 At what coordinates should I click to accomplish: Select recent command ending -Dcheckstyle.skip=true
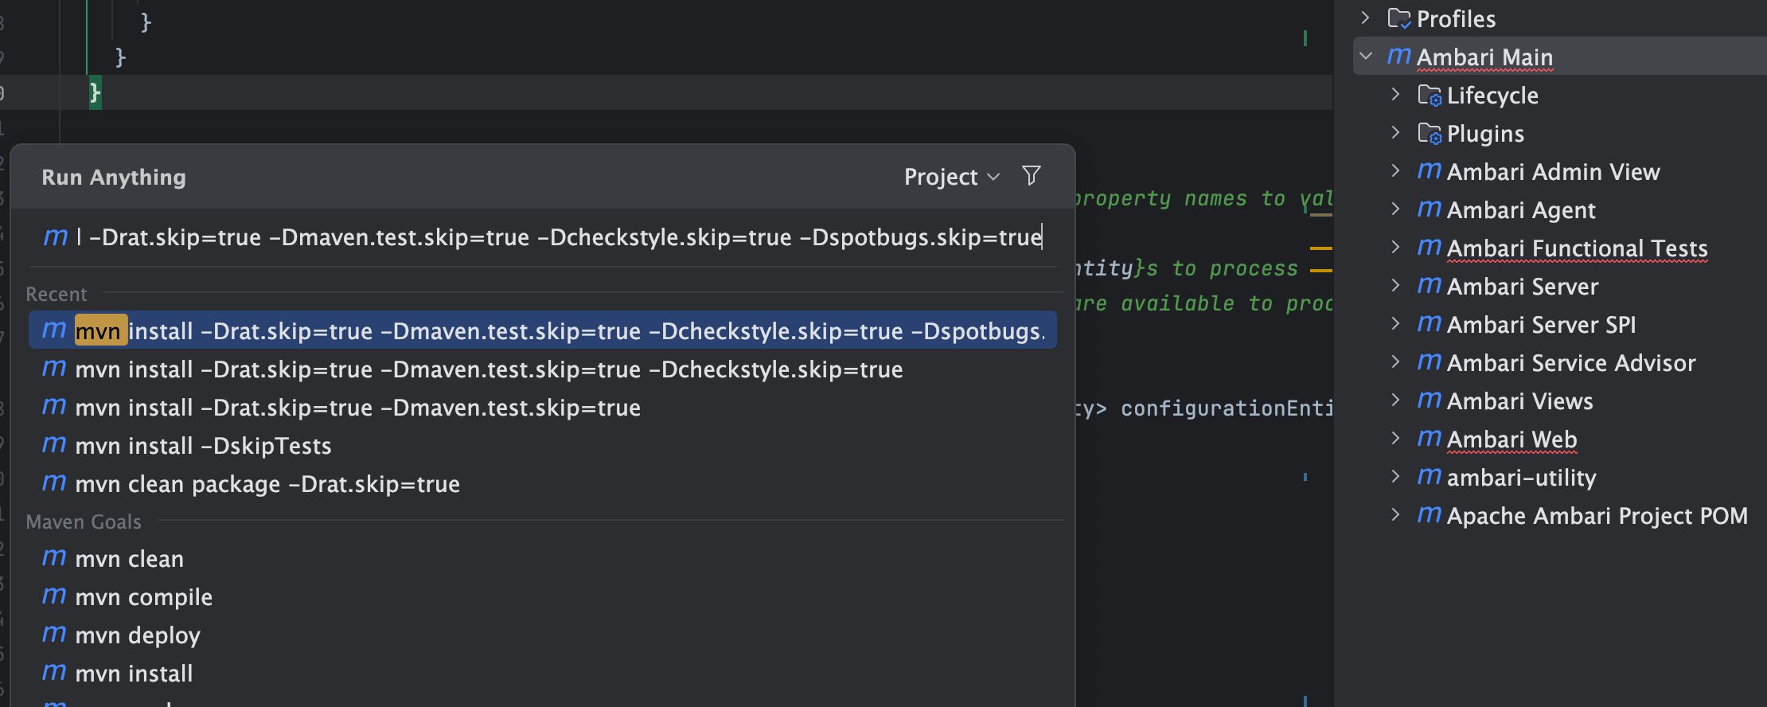pyautogui.click(x=543, y=369)
